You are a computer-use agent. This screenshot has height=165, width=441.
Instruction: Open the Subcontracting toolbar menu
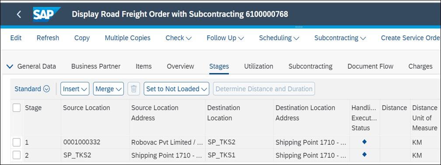(340, 38)
